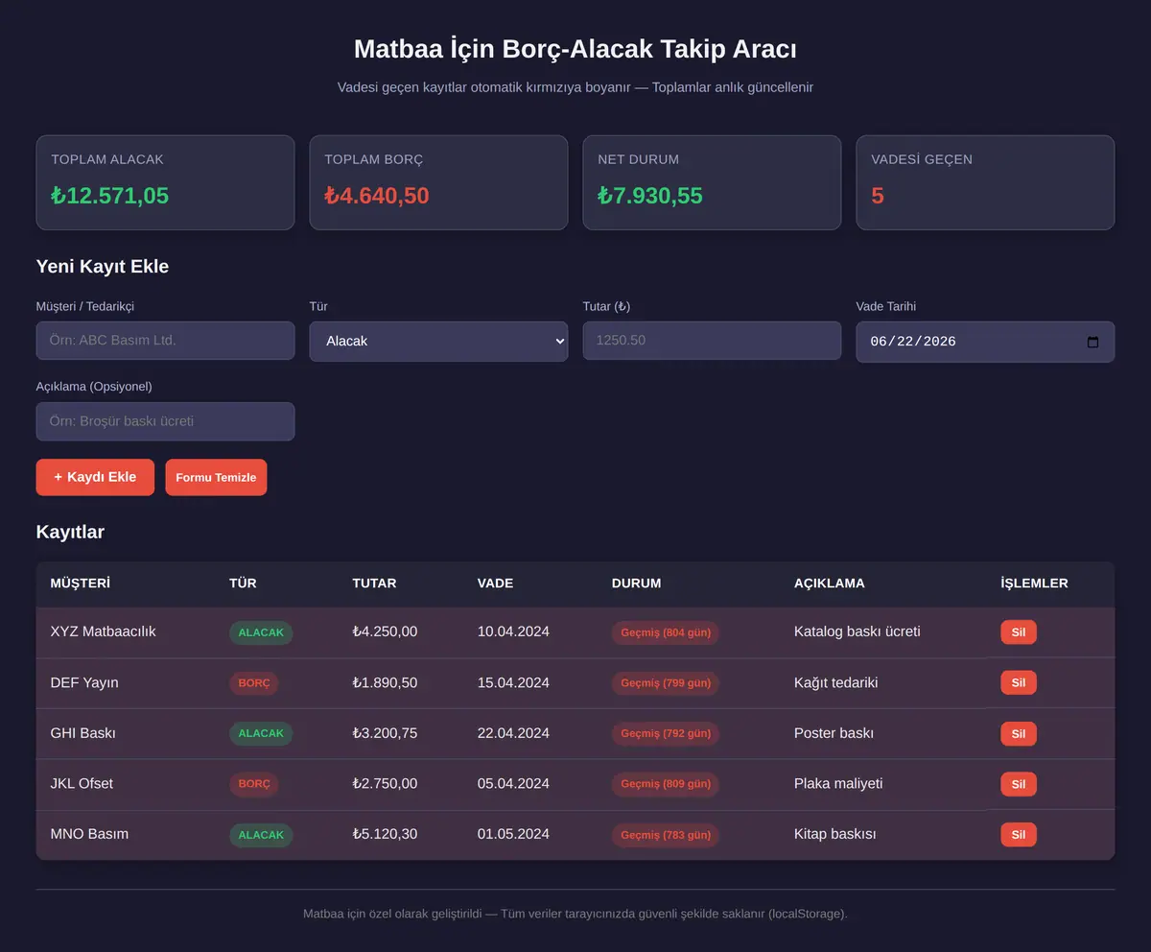
Task: Click the İŞLEMLER column header
Action: coord(1034,583)
